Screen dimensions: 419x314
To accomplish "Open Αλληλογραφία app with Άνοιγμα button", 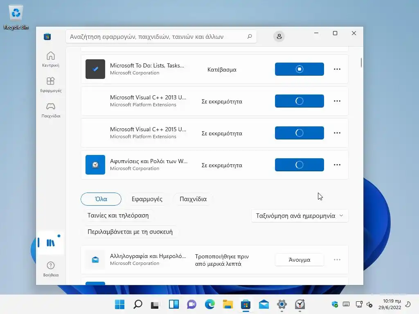I will [x=299, y=260].
